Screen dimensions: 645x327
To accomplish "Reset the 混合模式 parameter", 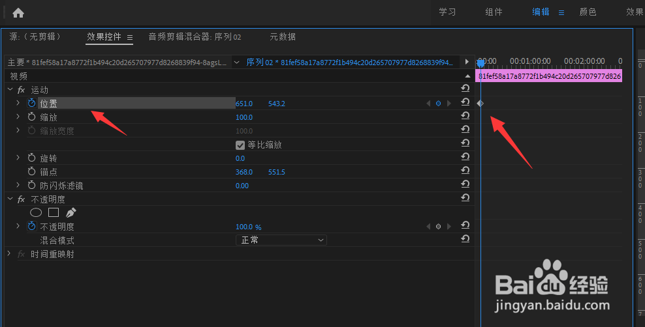I will 465,239.
